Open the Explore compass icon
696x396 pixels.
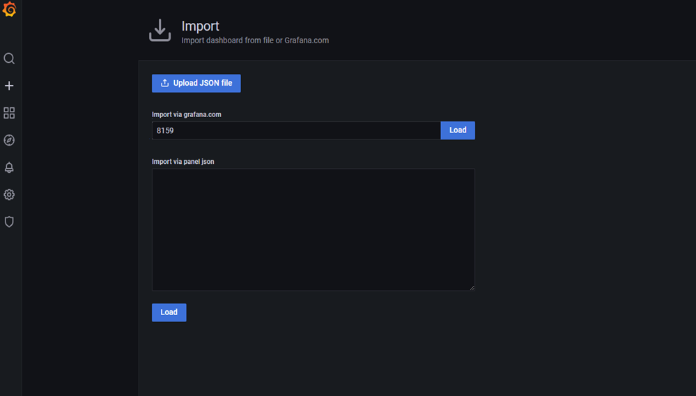click(9, 140)
